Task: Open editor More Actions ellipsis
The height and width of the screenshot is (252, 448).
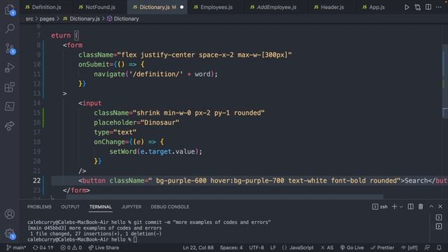Action: point(439,7)
